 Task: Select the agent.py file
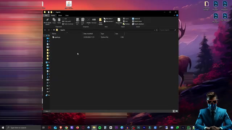pos(57,37)
